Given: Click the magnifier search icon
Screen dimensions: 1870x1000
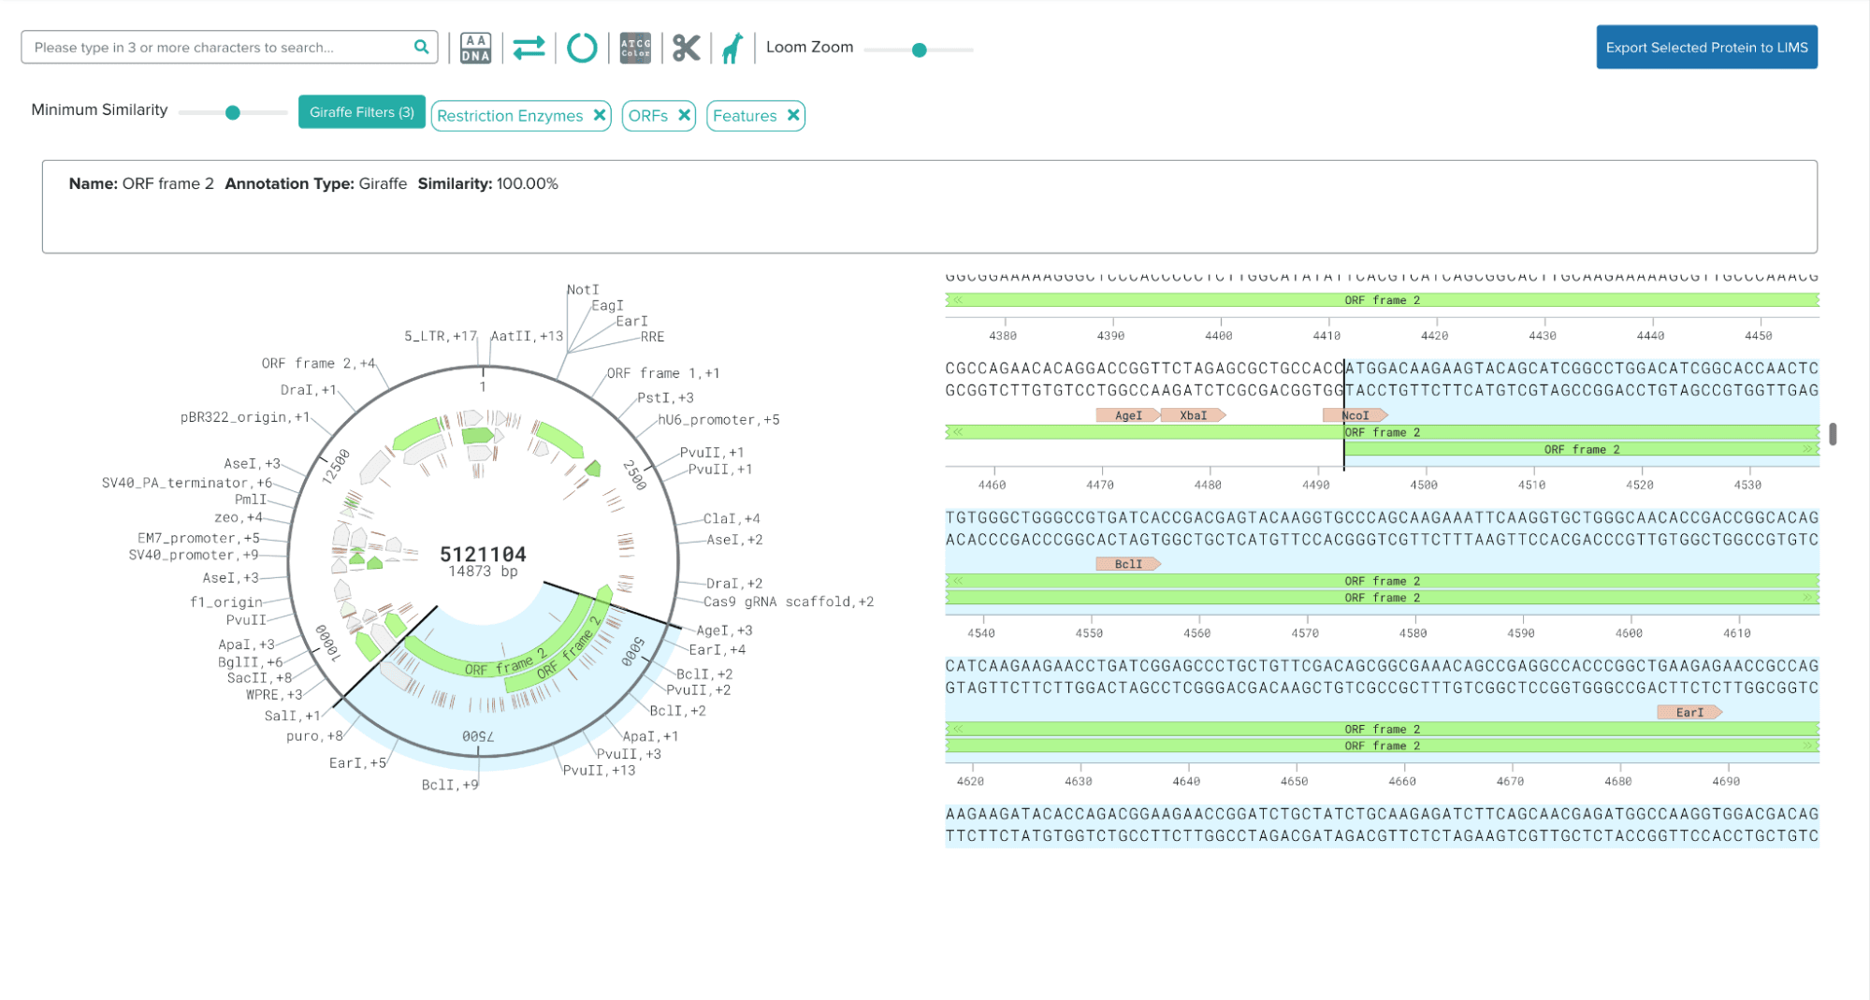Looking at the screenshot, I should point(421,47).
